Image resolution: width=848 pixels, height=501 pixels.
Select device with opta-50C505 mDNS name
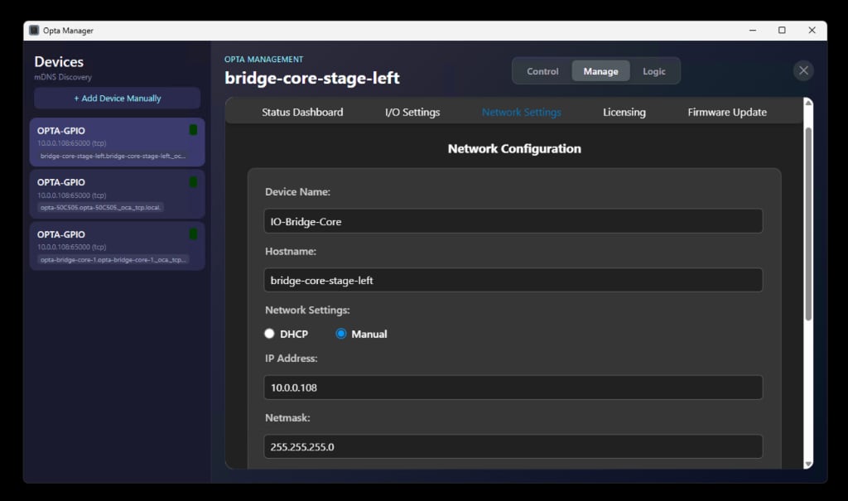point(118,195)
